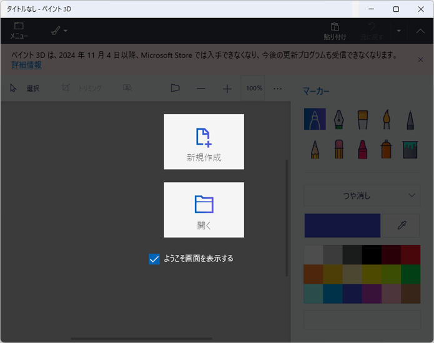Click the horizontal canvas scrollbar
This screenshot has width=434, height=343.
[141, 338]
